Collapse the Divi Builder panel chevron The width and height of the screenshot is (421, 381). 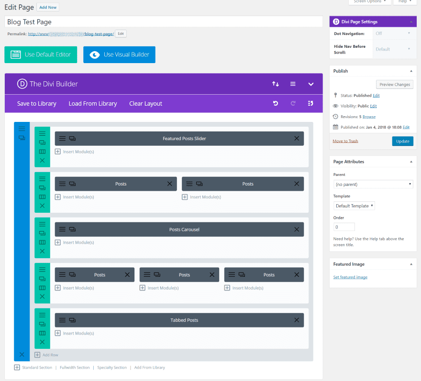[311, 84]
